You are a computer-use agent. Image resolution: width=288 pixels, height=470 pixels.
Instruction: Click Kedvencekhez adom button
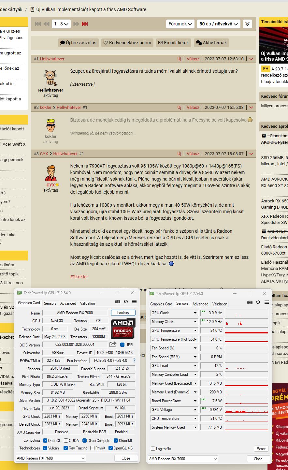click(127, 43)
